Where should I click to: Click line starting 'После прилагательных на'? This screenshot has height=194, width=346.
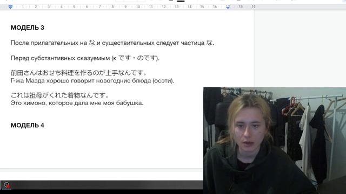112,43
